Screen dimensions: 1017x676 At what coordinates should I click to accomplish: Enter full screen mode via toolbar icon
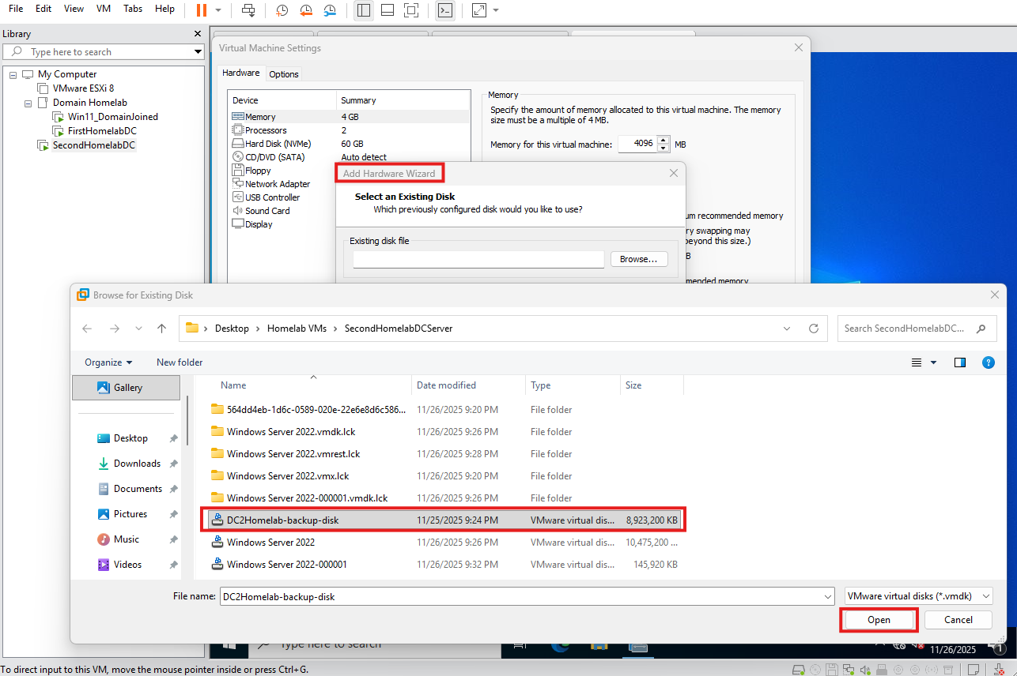click(411, 10)
